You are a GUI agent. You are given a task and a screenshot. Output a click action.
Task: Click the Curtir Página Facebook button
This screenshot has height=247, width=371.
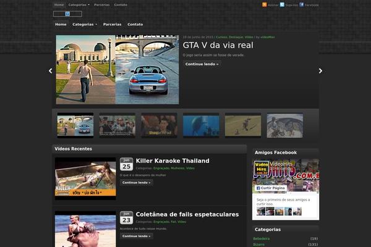pyautogui.click(x=271, y=188)
